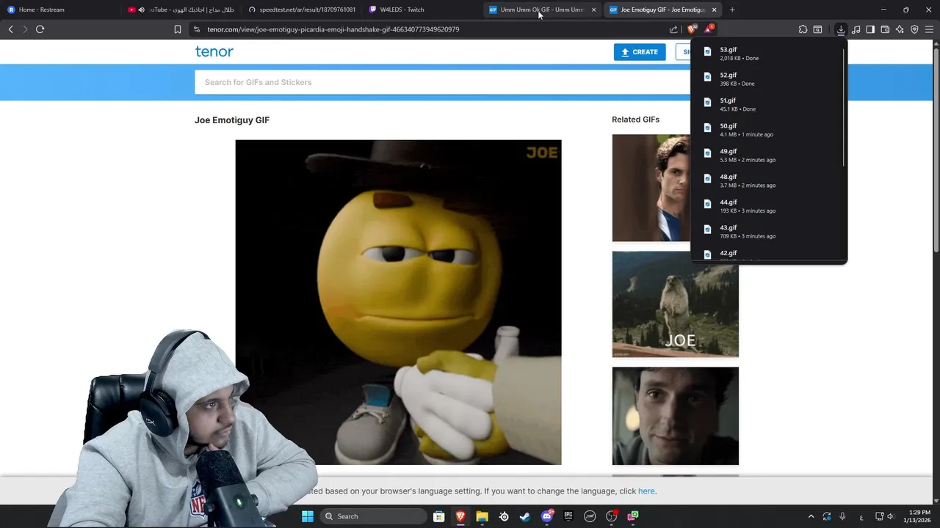Click the share page icon in address bar
Image resolution: width=940 pixels, height=528 pixels.
tap(673, 29)
